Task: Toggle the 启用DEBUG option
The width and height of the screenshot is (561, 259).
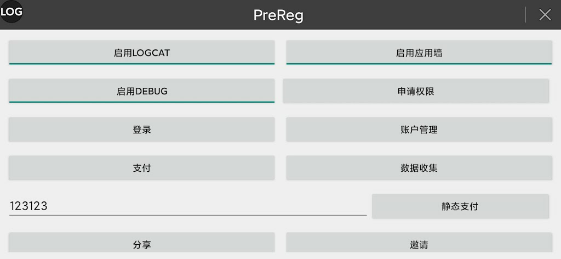Action: pos(141,91)
